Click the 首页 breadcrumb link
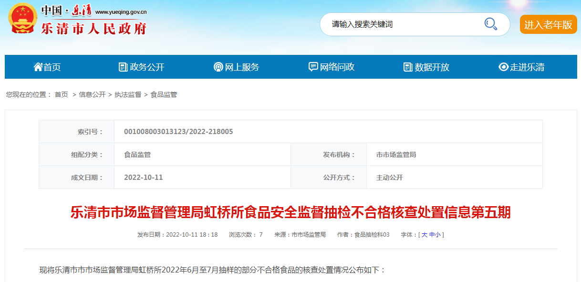581x282 pixels. click(x=61, y=94)
